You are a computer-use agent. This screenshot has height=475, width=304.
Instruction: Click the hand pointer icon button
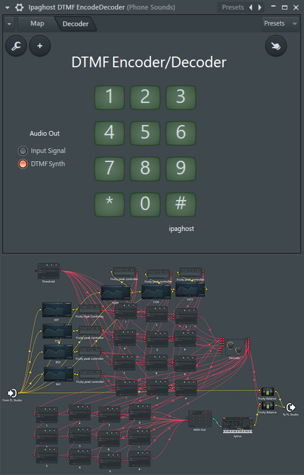coord(276,46)
